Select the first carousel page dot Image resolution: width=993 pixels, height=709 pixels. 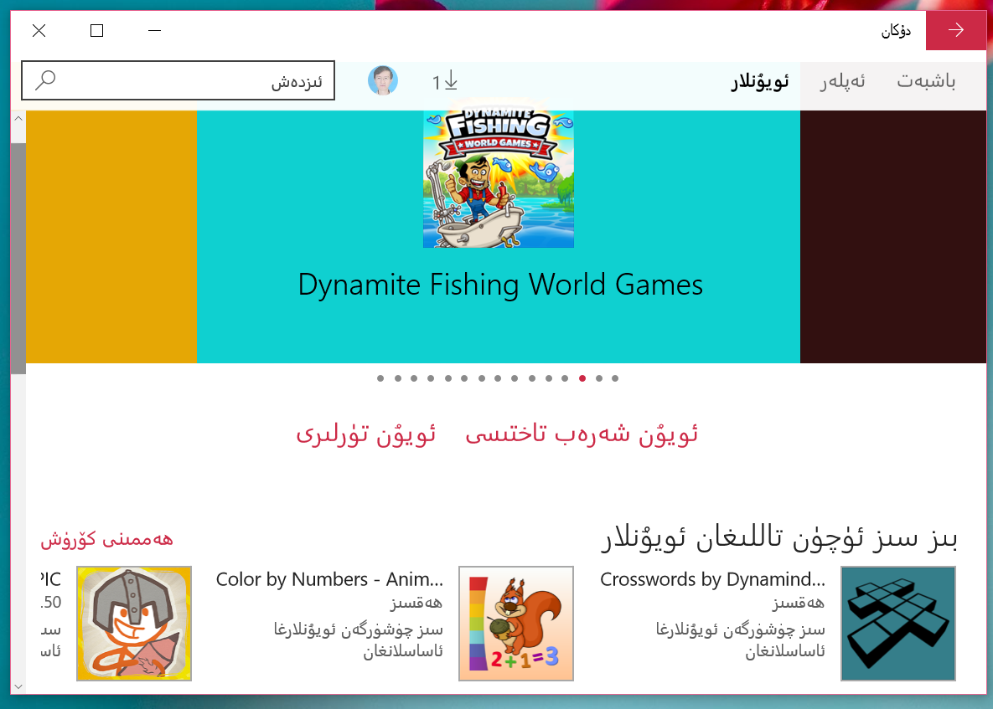click(380, 378)
